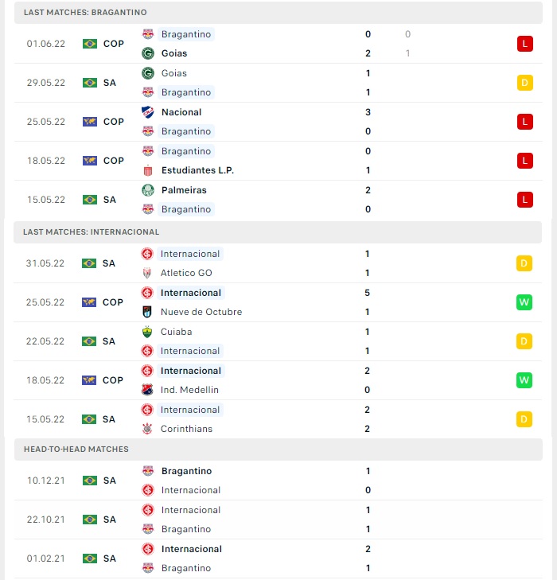The height and width of the screenshot is (580, 557).
Task: Click the Atletico GO crest icon
Action: click(147, 273)
